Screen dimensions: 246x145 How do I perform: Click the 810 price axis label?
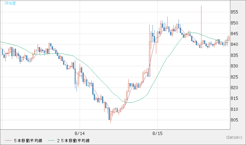pyautogui.click(x=234, y=109)
